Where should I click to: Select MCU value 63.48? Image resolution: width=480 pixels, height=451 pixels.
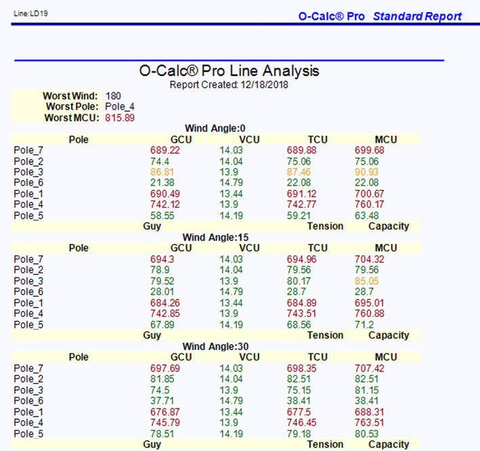366,215
